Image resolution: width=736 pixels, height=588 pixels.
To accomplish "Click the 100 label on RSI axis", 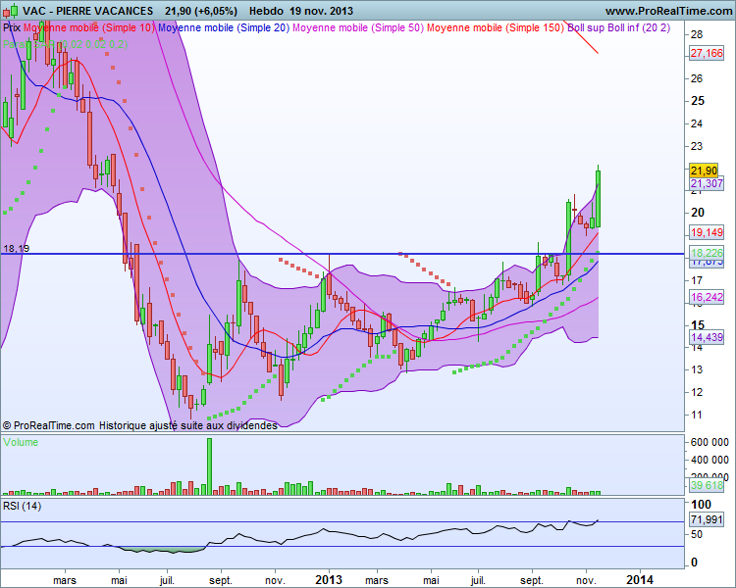I will pos(702,505).
